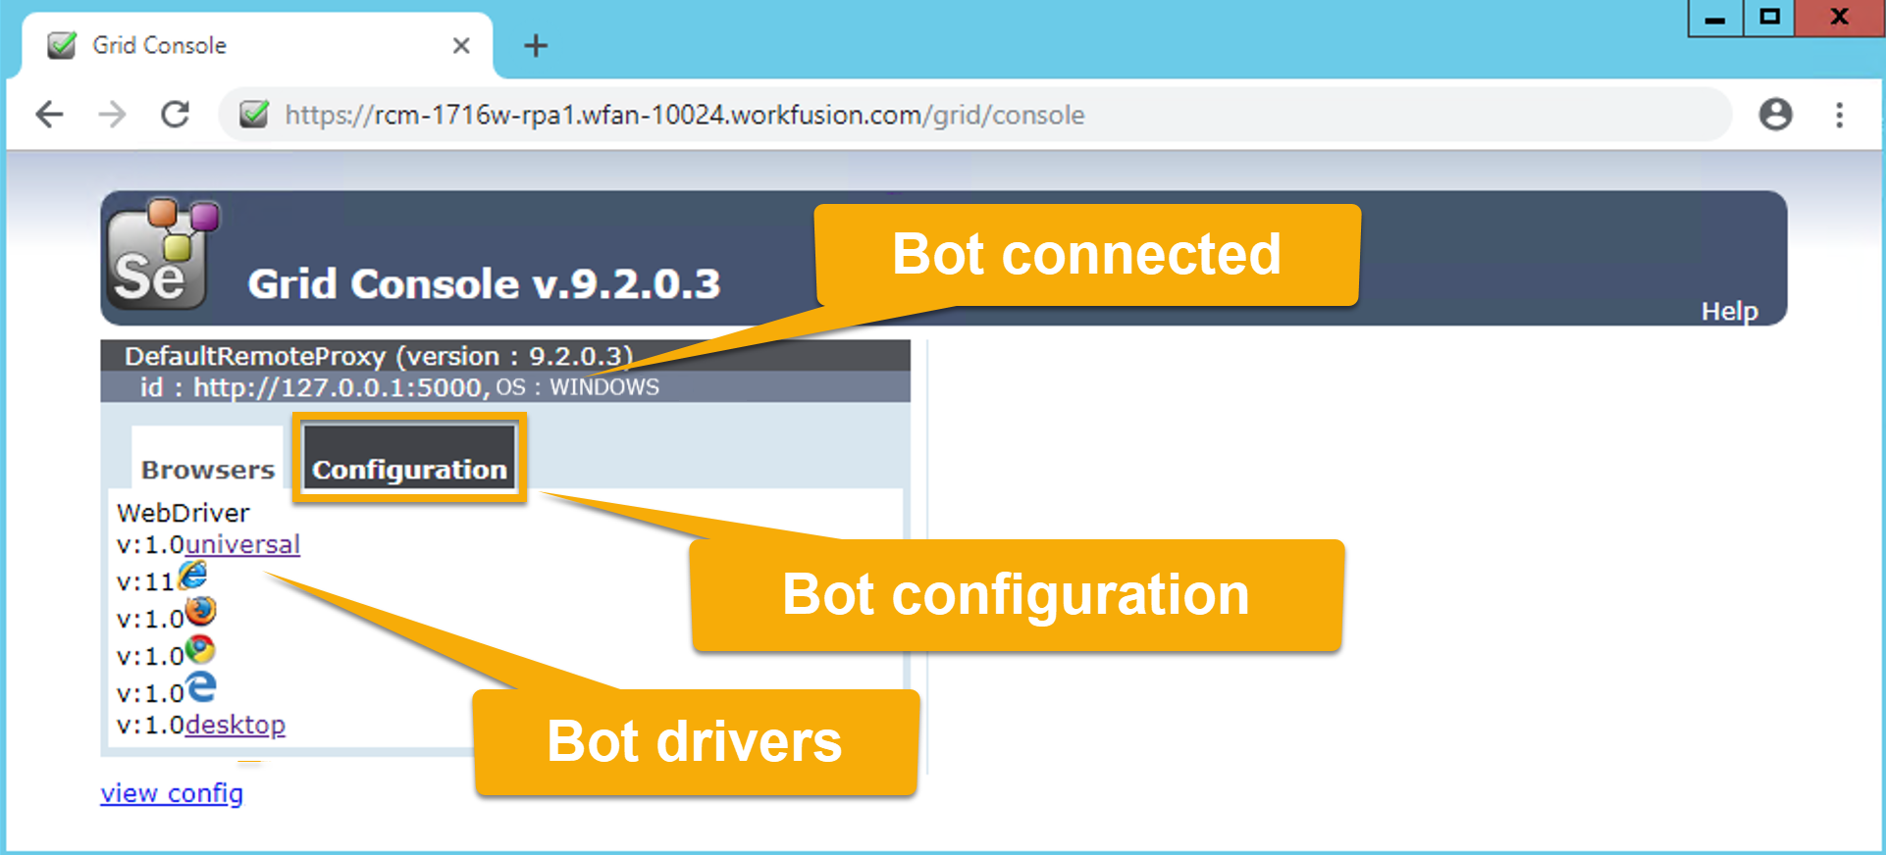This screenshot has height=855, width=1886.
Task: Click the Chrome v:1.0 browser icon
Action: [200, 649]
